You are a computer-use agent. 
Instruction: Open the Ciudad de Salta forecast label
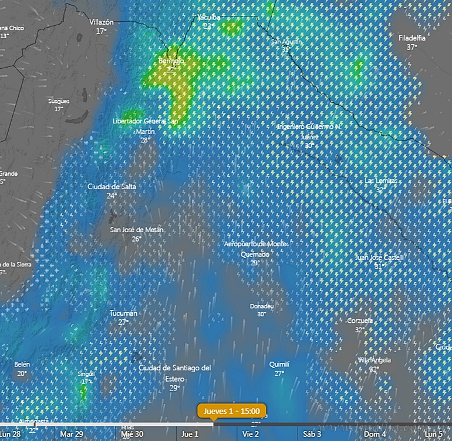(x=112, y=187)
